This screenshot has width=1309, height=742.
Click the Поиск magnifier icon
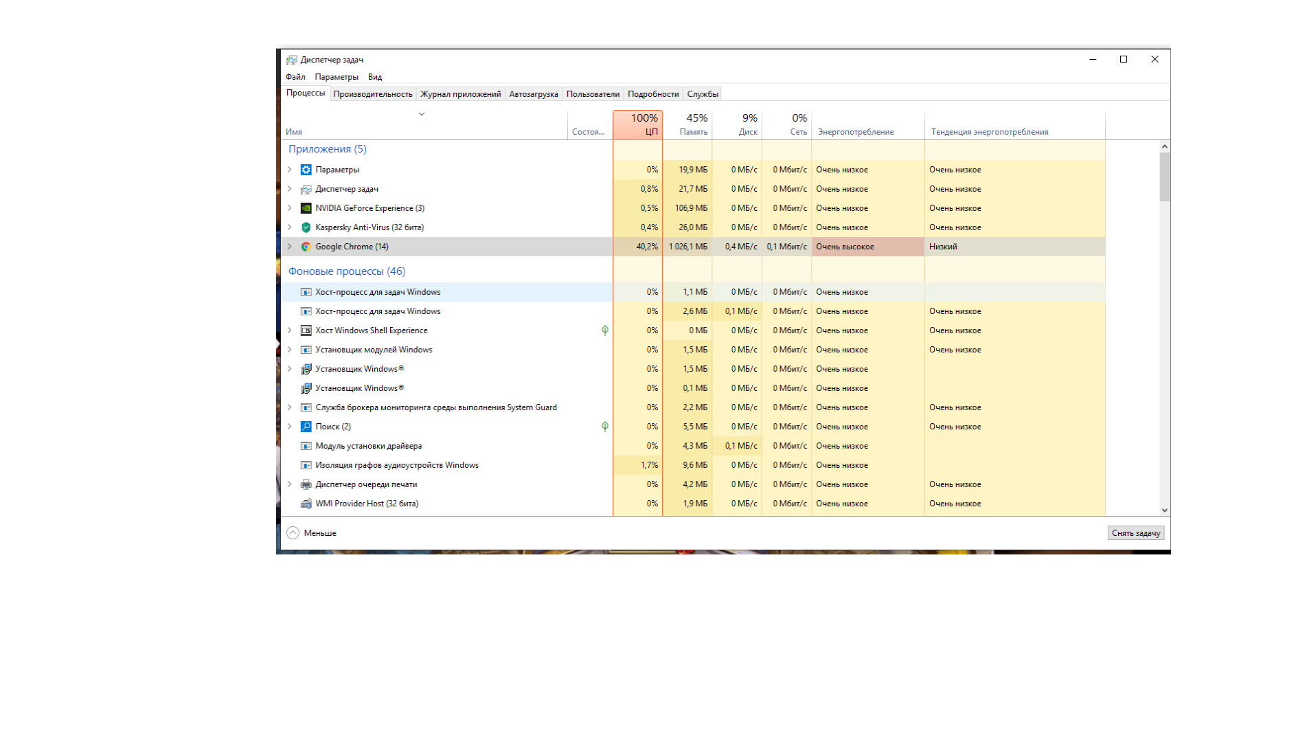pyautogui.click(x=306, y=427)
